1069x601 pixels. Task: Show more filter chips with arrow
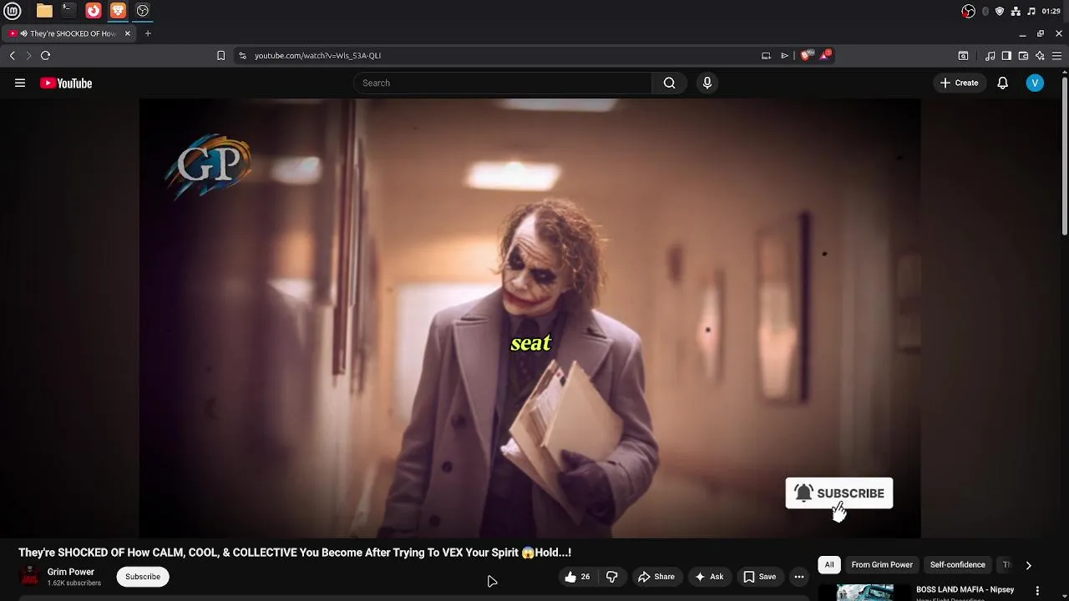(x=1028, y=565)
